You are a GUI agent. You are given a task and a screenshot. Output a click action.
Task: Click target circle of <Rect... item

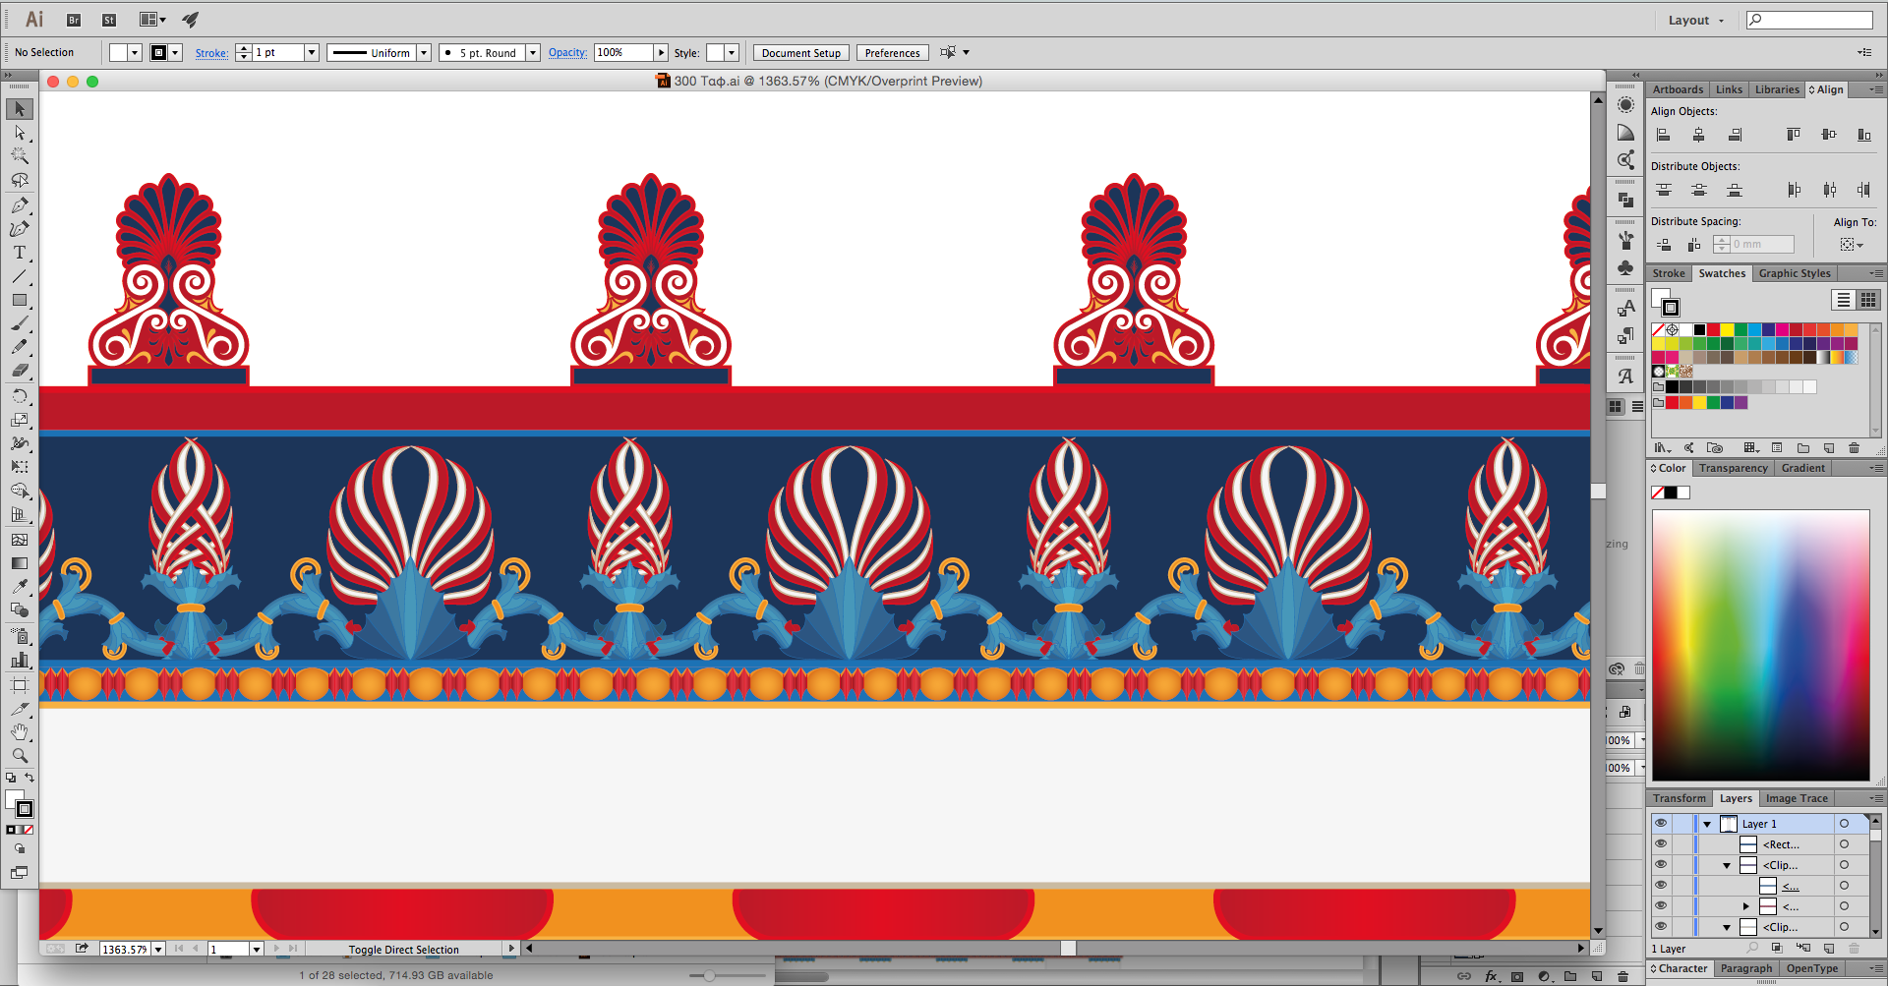pos(1844,844)
